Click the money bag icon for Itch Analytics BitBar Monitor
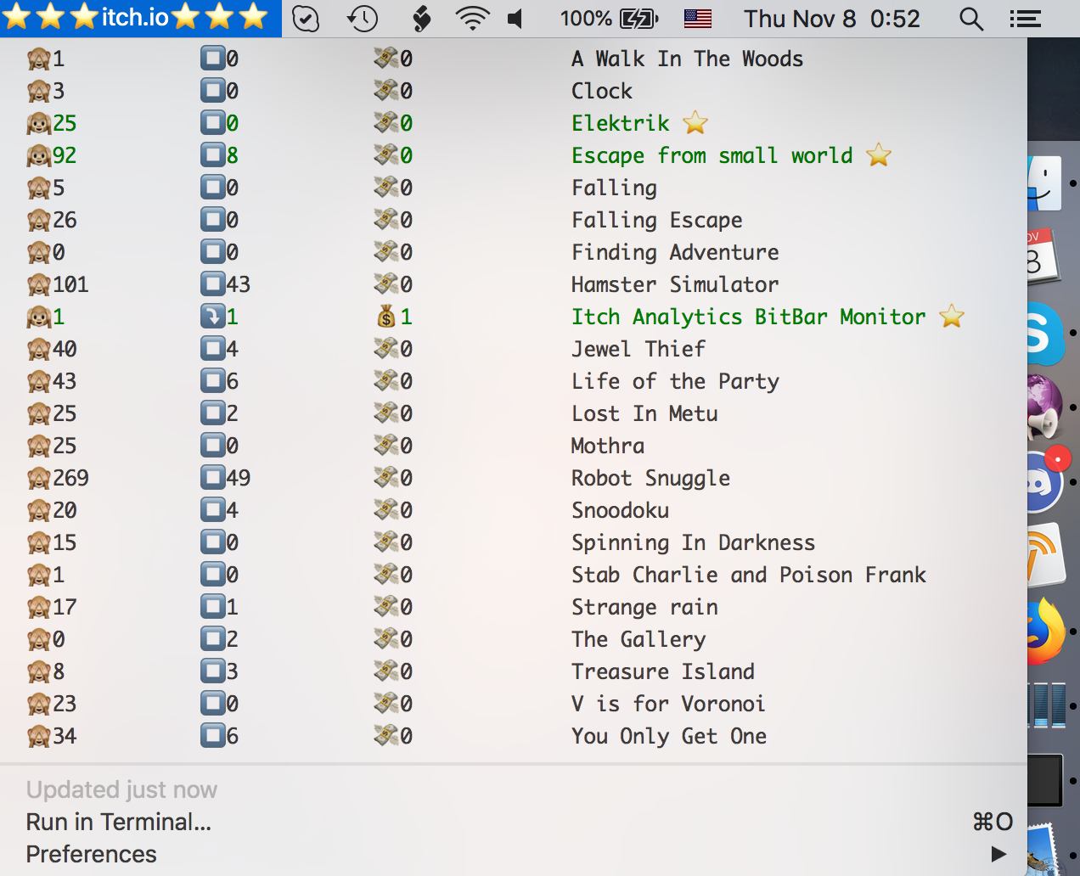The height and width of the screenshot is (876, 1080). (x=386, y=316)
